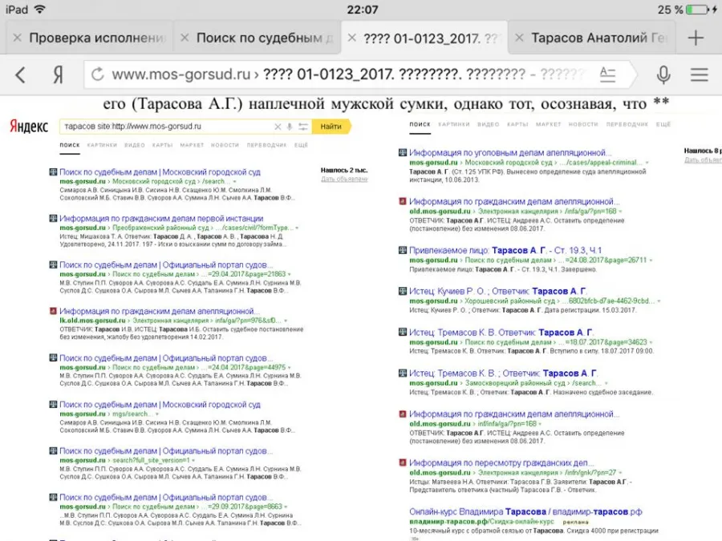Click the browser address bar
This screenshot has height=541, width=722.
coord(359,74)
